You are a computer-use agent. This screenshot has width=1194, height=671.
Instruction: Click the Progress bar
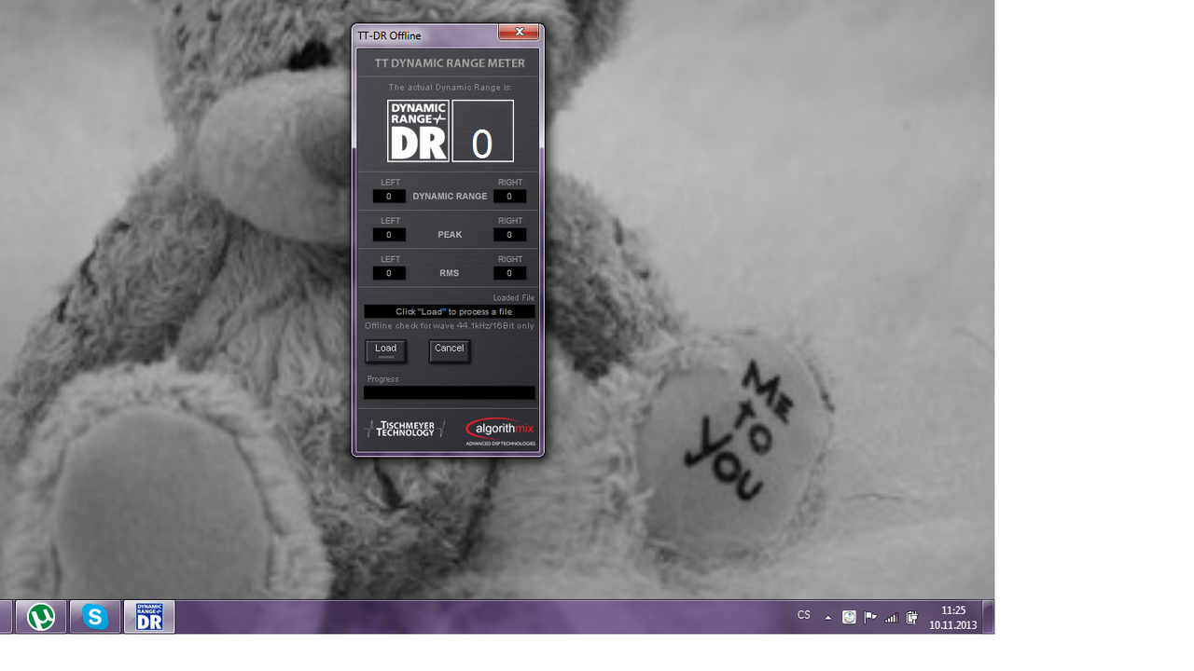coord(450,393)
